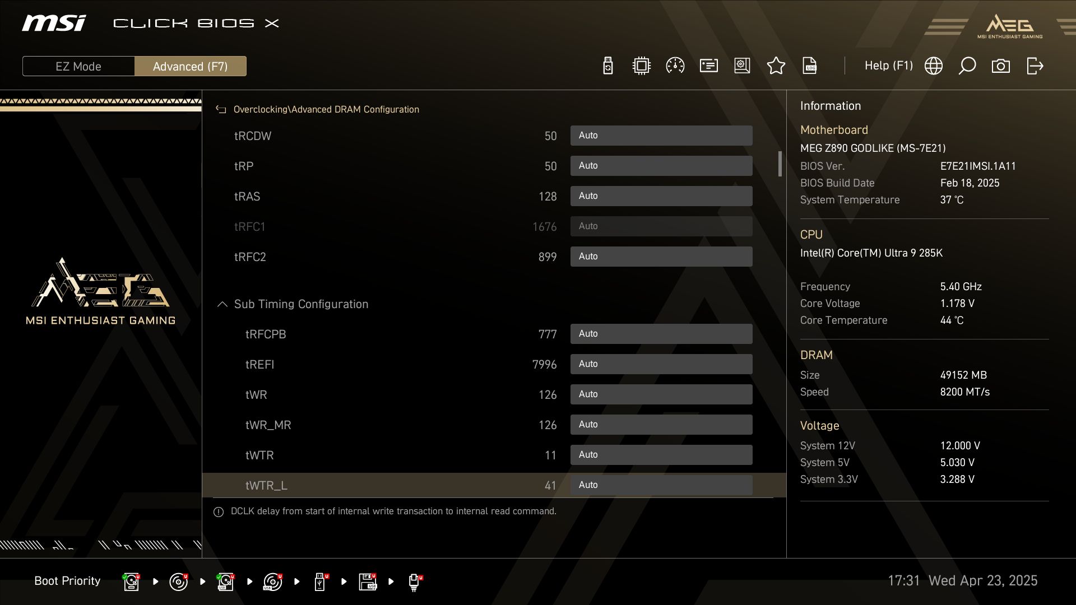Select the tRCDW row label
Screen dimensions: 1076x605
253,136
